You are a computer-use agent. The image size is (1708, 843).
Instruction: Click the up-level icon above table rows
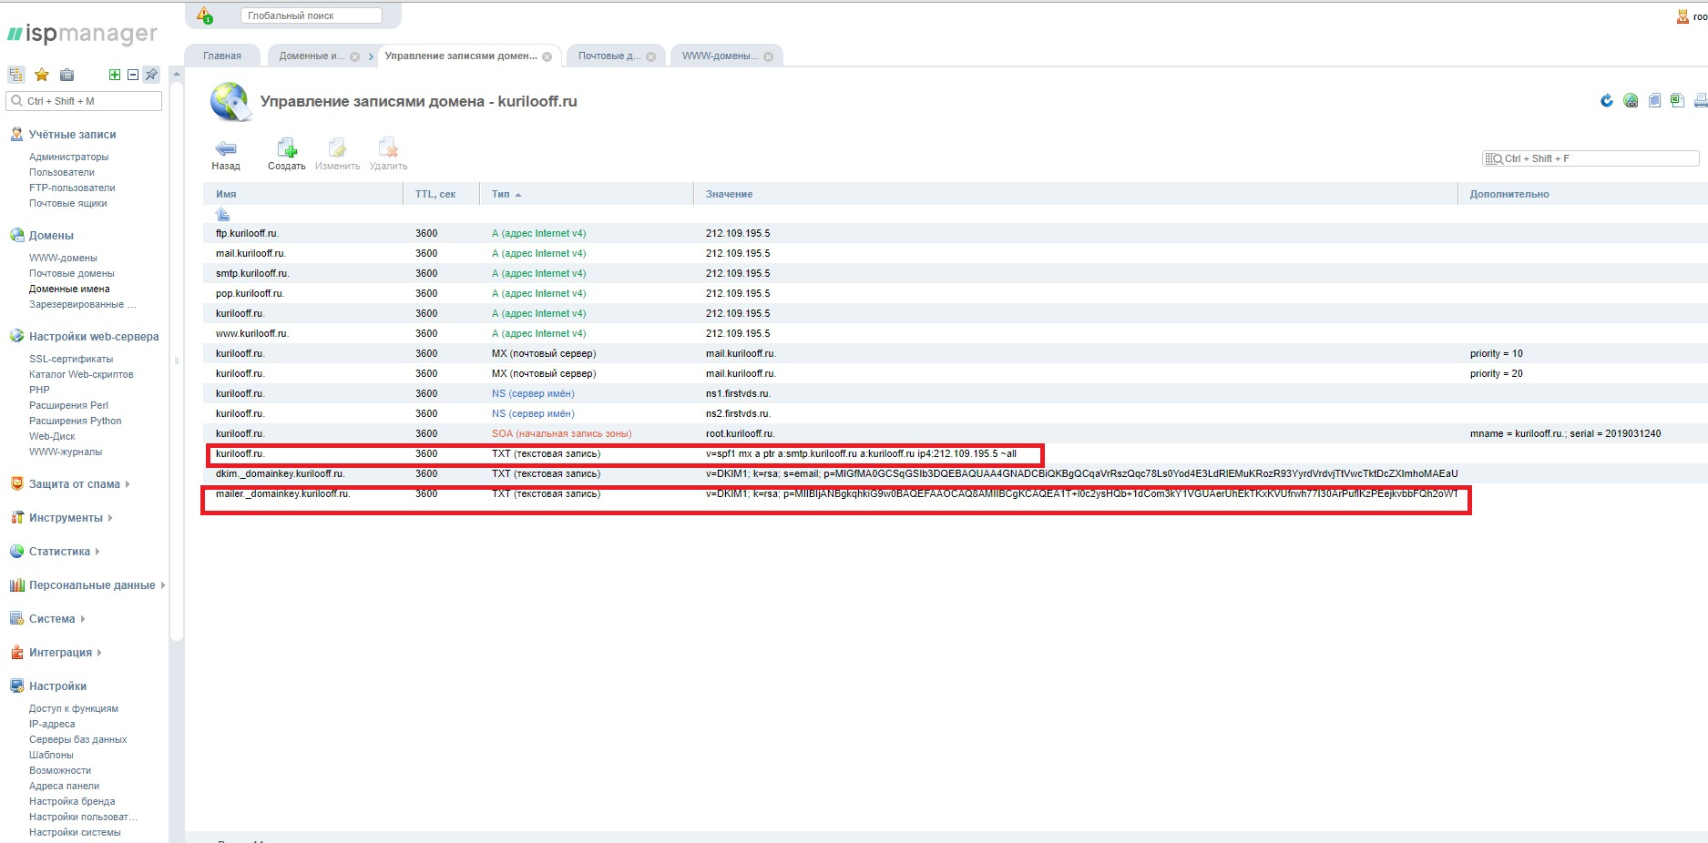pyautogui.click(x=222, y=214)
